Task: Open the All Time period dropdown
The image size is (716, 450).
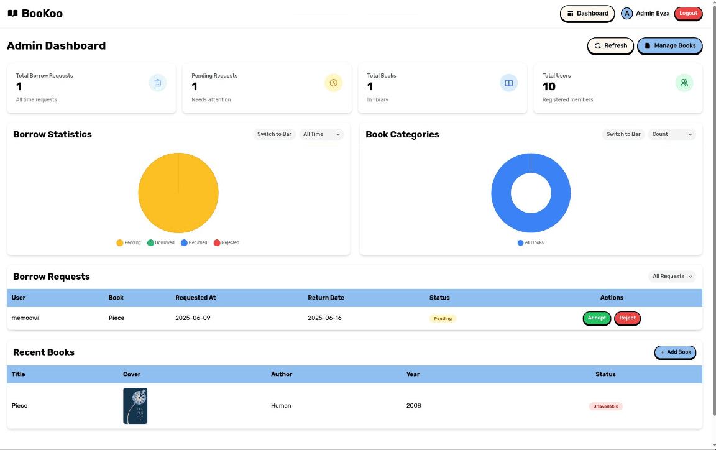Action: (321, 134)
